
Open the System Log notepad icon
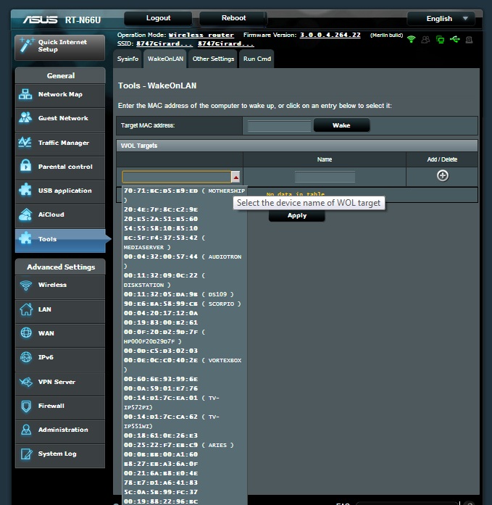pos(26,454)
